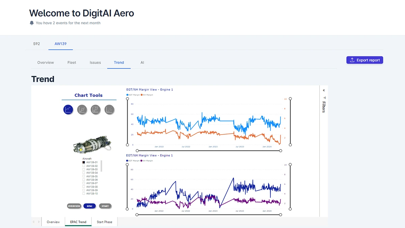Check the AW139-02 aircraft checkbox
The width and height of the screenshot is (405, 228).
(84, 166)
